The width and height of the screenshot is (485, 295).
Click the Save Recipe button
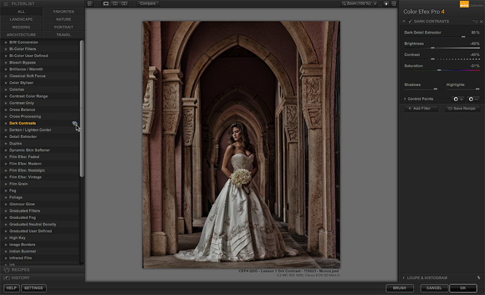[462, 108]
